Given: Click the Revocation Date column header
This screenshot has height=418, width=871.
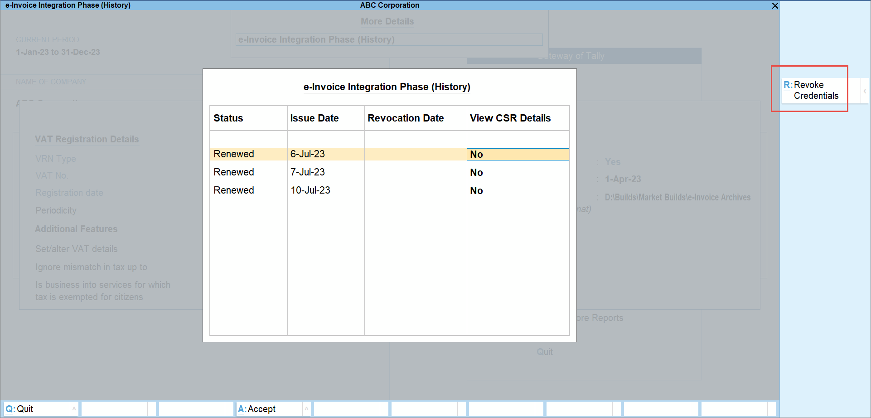Looking at the screenshot, I should (406, 118).
